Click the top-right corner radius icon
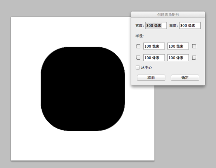Screen dimensions: 216x168 194,46
